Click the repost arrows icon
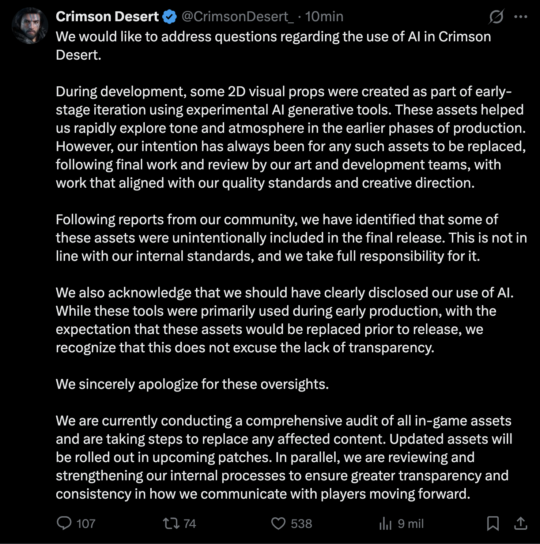540x544 pixels. [x=171, y=523]
